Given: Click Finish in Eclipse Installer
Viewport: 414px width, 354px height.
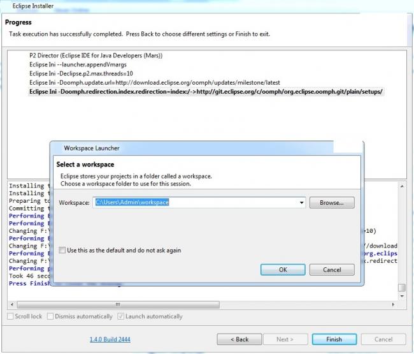Looking at the screenshot, I should 334,339.
